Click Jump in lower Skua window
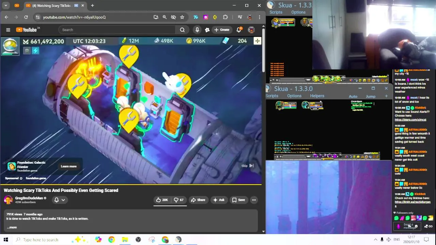This screenshot has height=245, width=436. 371,96
